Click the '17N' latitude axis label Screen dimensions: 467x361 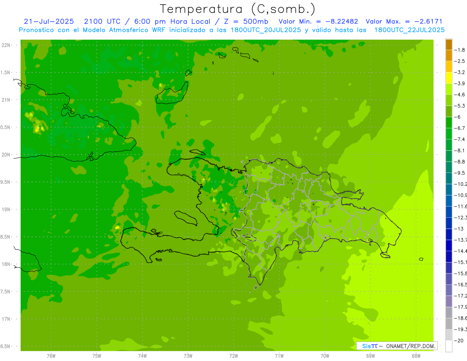[x=6, y=319]
